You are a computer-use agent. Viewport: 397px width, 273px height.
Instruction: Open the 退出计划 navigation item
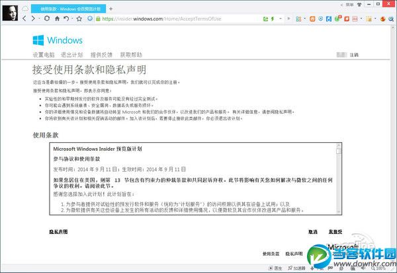72,55
